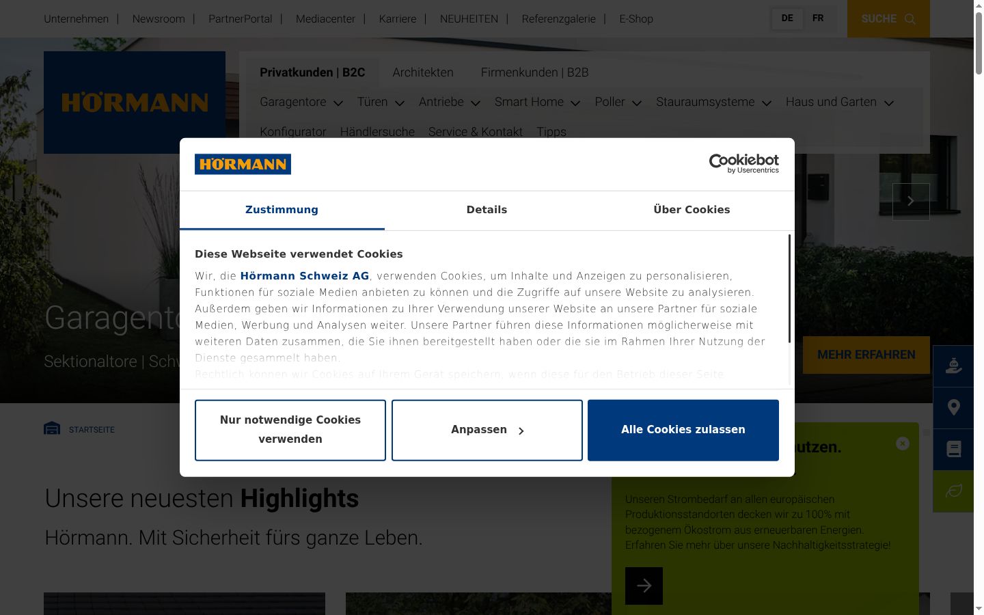Select the Privatkunden | B2C tab
984x615 pixels.
[x=312, y=72]
